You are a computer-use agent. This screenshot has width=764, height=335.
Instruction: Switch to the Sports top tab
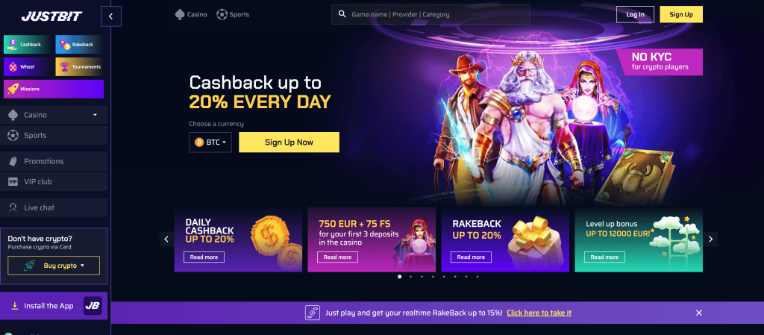pyautogui.click(x=233, y=15)
